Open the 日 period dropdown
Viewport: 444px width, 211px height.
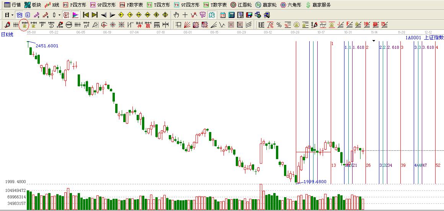click(x=9, y=15)
